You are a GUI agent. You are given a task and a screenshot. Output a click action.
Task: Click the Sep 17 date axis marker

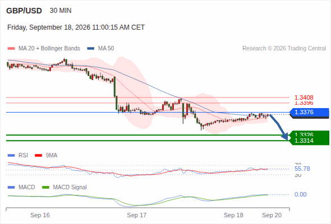(136, 215)
